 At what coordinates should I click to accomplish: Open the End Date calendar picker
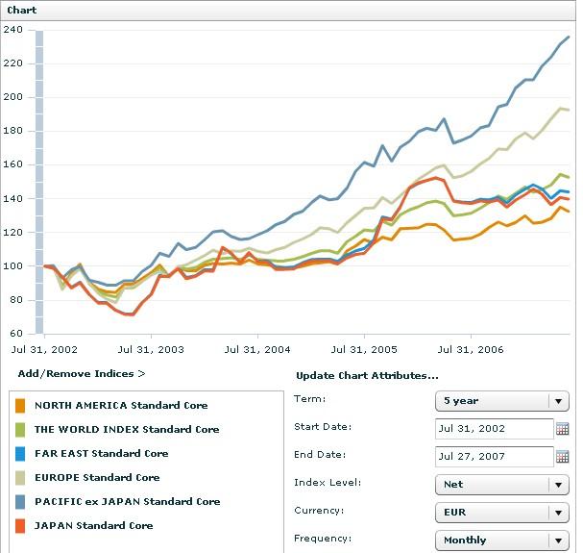pos(563,457)
